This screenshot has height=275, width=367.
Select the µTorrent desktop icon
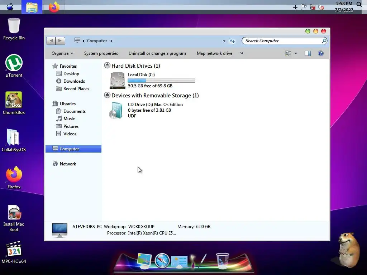pos(14,66)
